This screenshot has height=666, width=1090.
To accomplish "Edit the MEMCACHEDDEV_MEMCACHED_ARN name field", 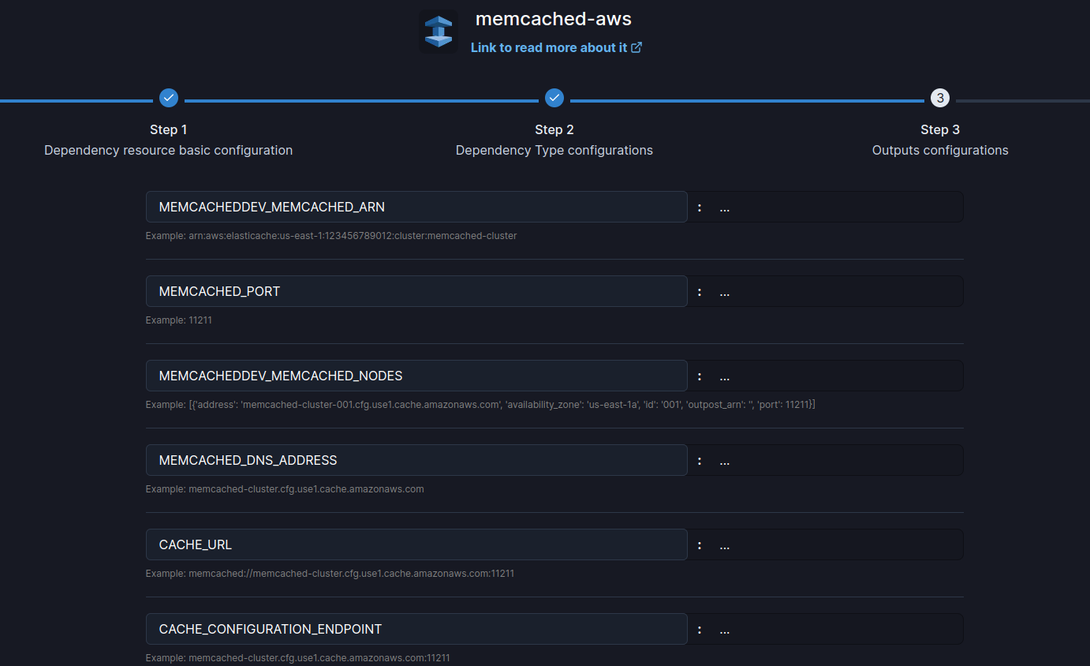I will click(416, 207).
